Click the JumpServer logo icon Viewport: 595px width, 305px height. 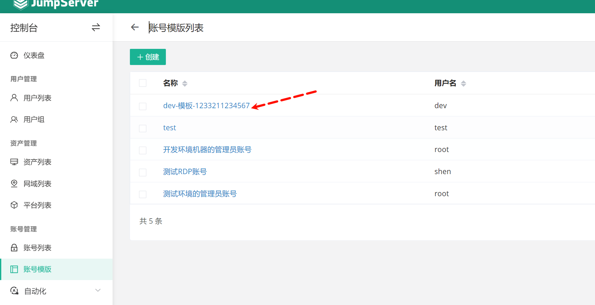coord(21,4)
